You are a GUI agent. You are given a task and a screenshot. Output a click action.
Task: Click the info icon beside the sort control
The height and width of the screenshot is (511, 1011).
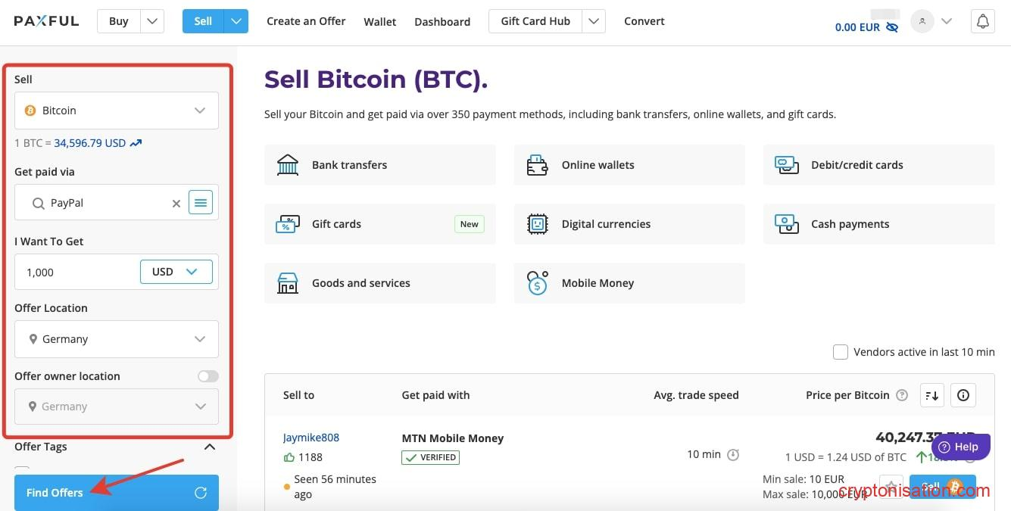963,394
